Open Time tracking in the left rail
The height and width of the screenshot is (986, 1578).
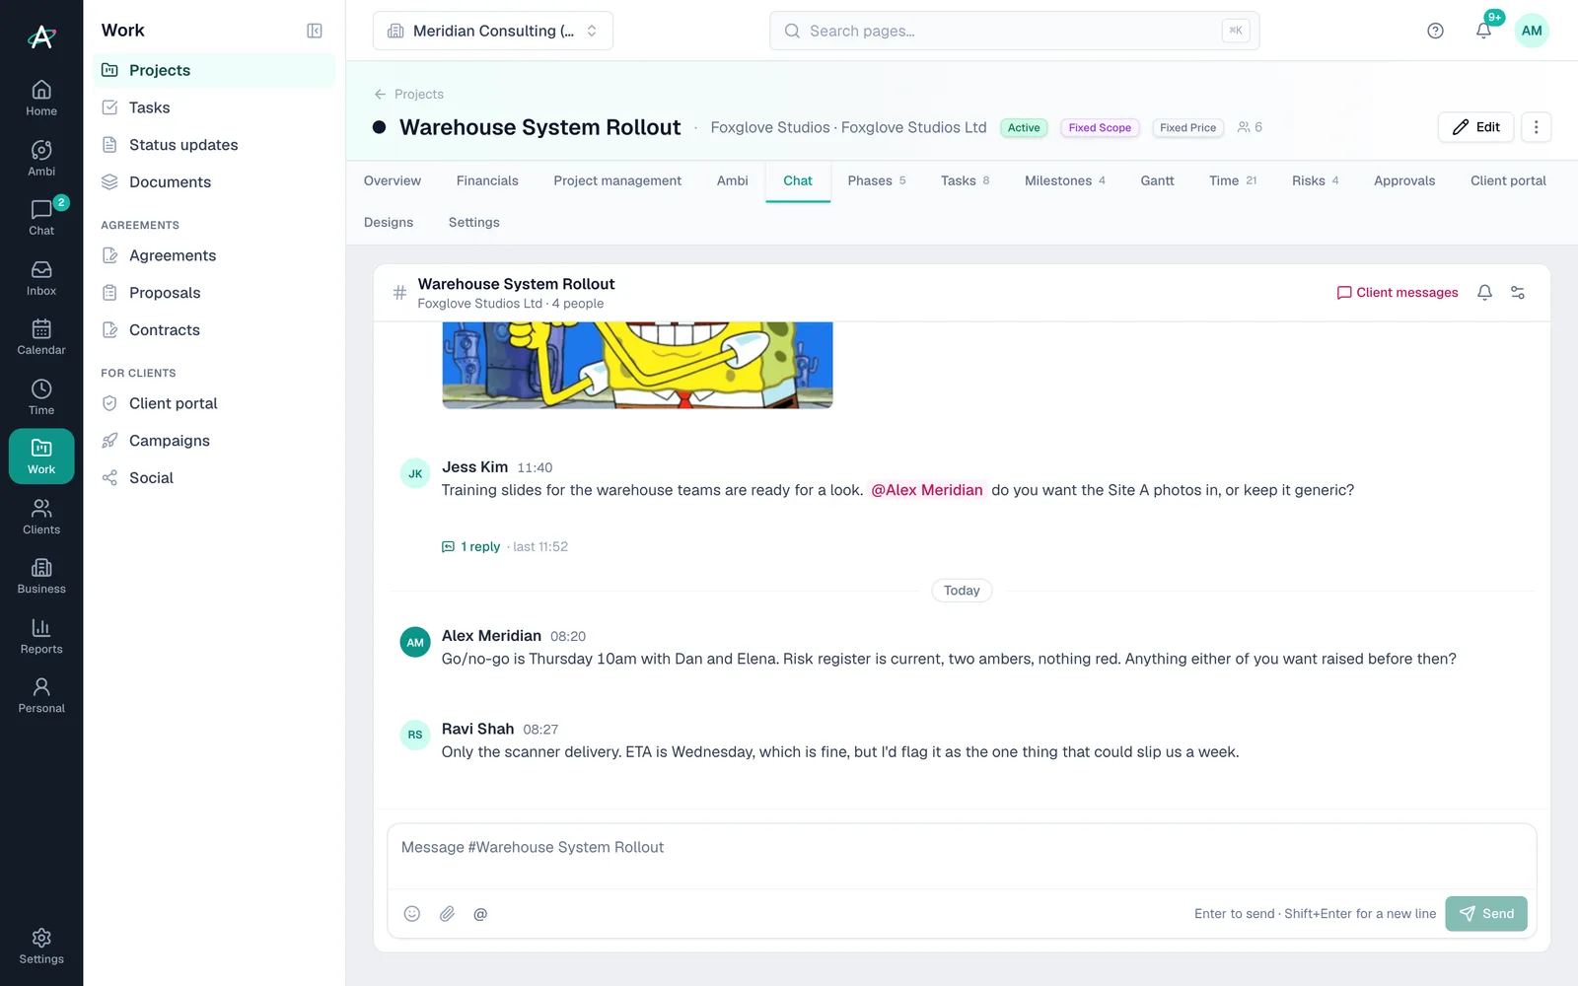click(41, 396)
